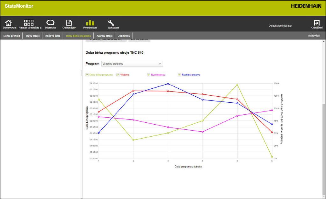This screenshot has width=326, height=199.
Task: Click the vertical page scrollbar thumb
Action: [x=324, y=149]
